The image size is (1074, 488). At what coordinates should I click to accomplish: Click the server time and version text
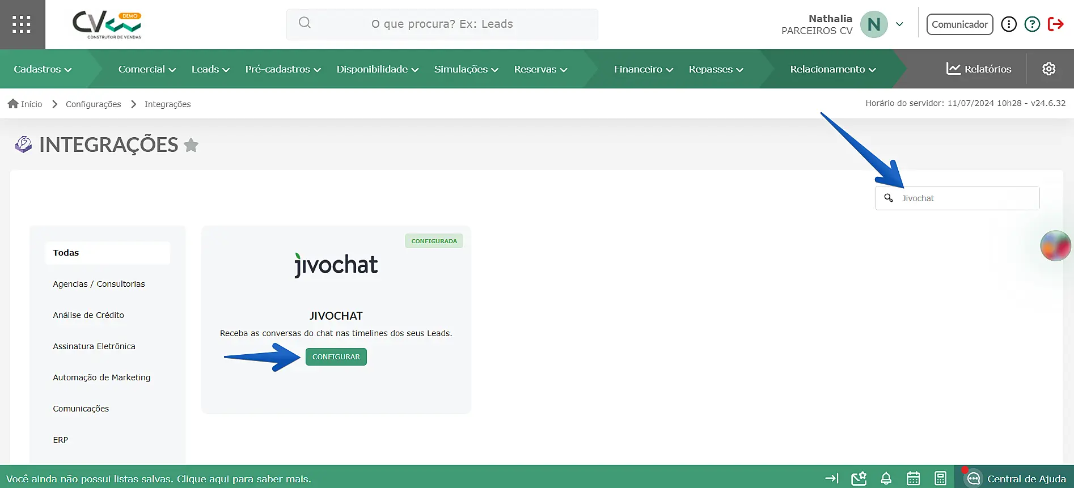[x=966, y=103]
